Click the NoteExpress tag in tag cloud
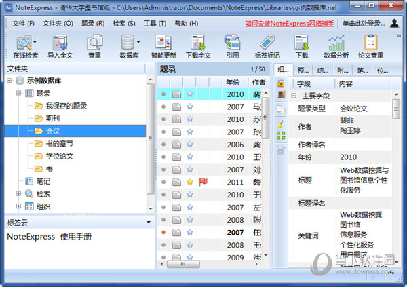Screen dimensions: 407x287 (x=31, y=237)
